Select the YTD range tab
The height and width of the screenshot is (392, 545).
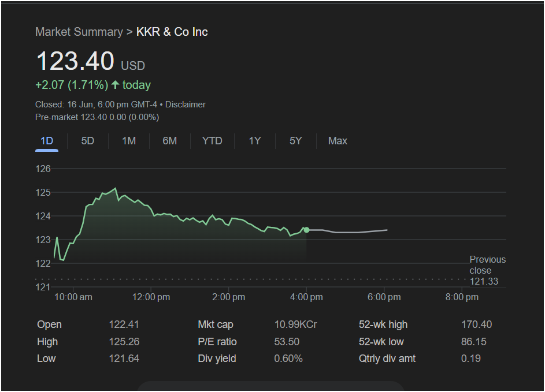pos(212,141)
